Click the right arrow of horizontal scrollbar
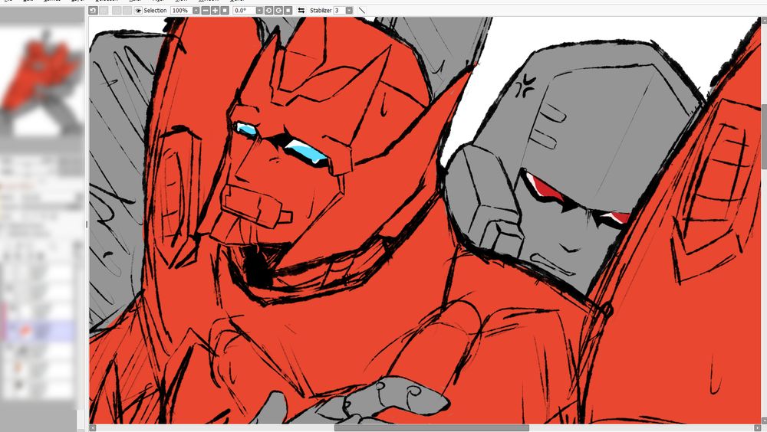Viewport: 767px width, 432px height. (757, 428)
